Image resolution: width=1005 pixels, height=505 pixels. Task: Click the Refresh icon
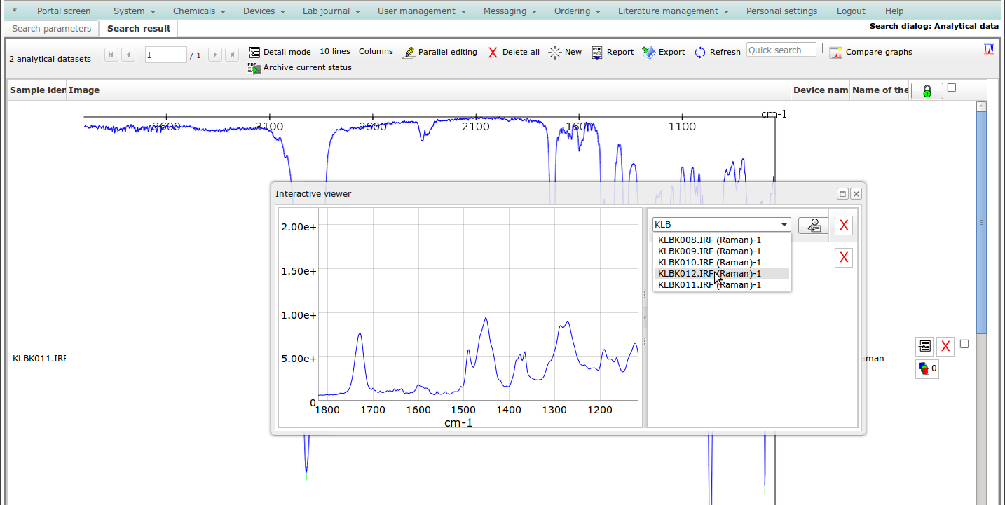(x=700, y=53)
